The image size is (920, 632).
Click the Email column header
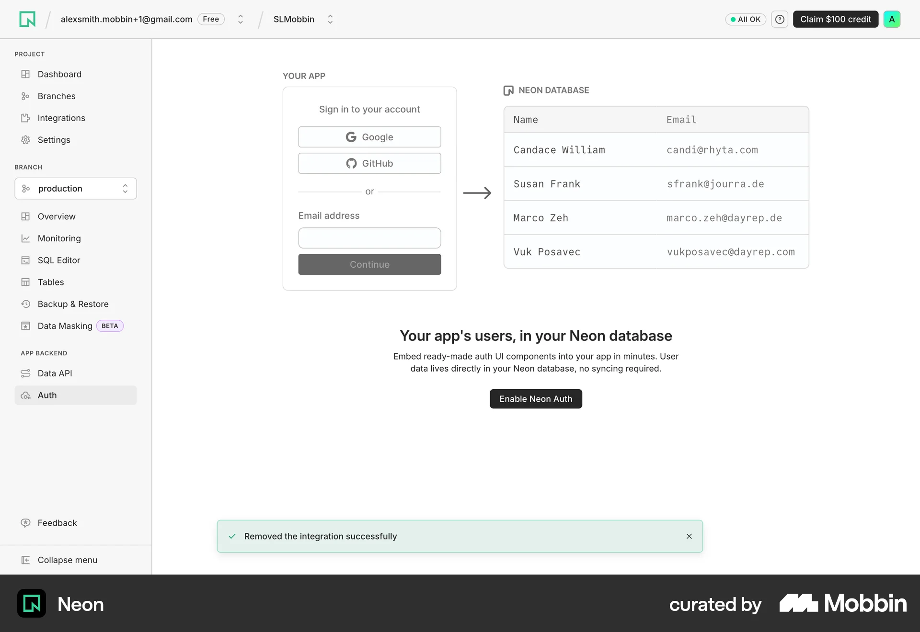pos(681,120)
